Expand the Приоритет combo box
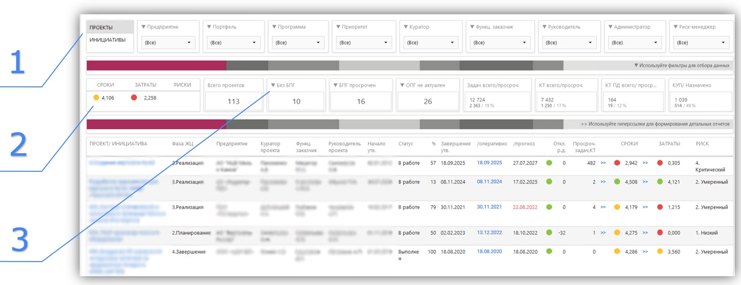 364,43
